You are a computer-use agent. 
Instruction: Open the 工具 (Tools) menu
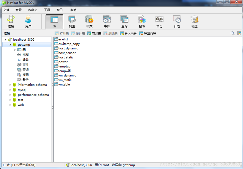pos(47,10)
